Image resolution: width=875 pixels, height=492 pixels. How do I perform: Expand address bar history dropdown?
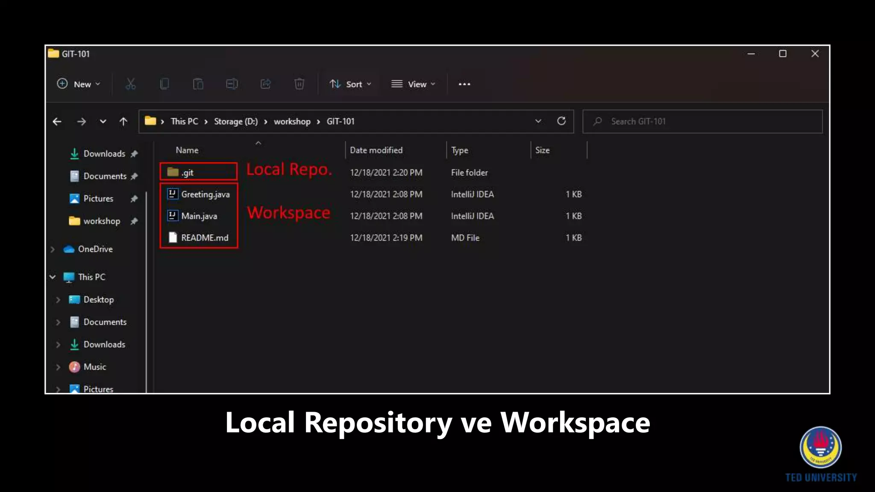[538, 121]
